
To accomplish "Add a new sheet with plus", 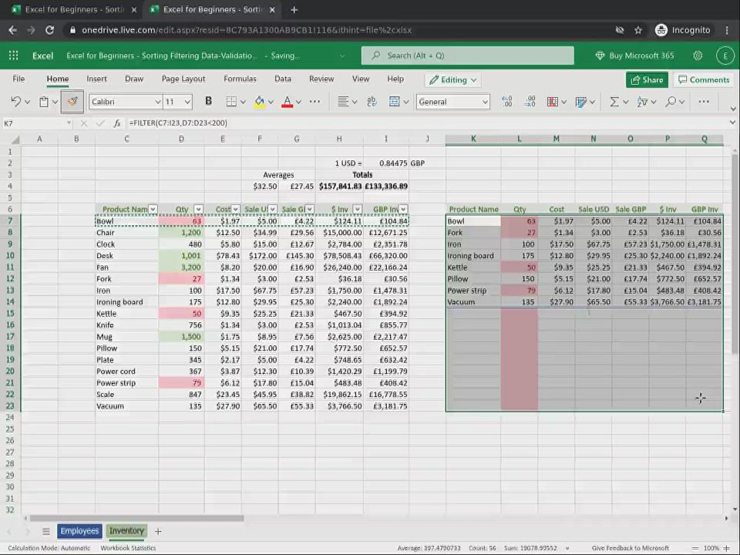I will coord(158,531).
